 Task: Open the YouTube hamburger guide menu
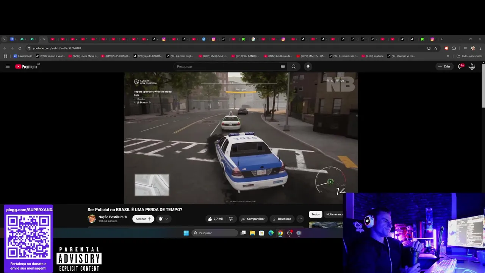click(x=7, y=66)
